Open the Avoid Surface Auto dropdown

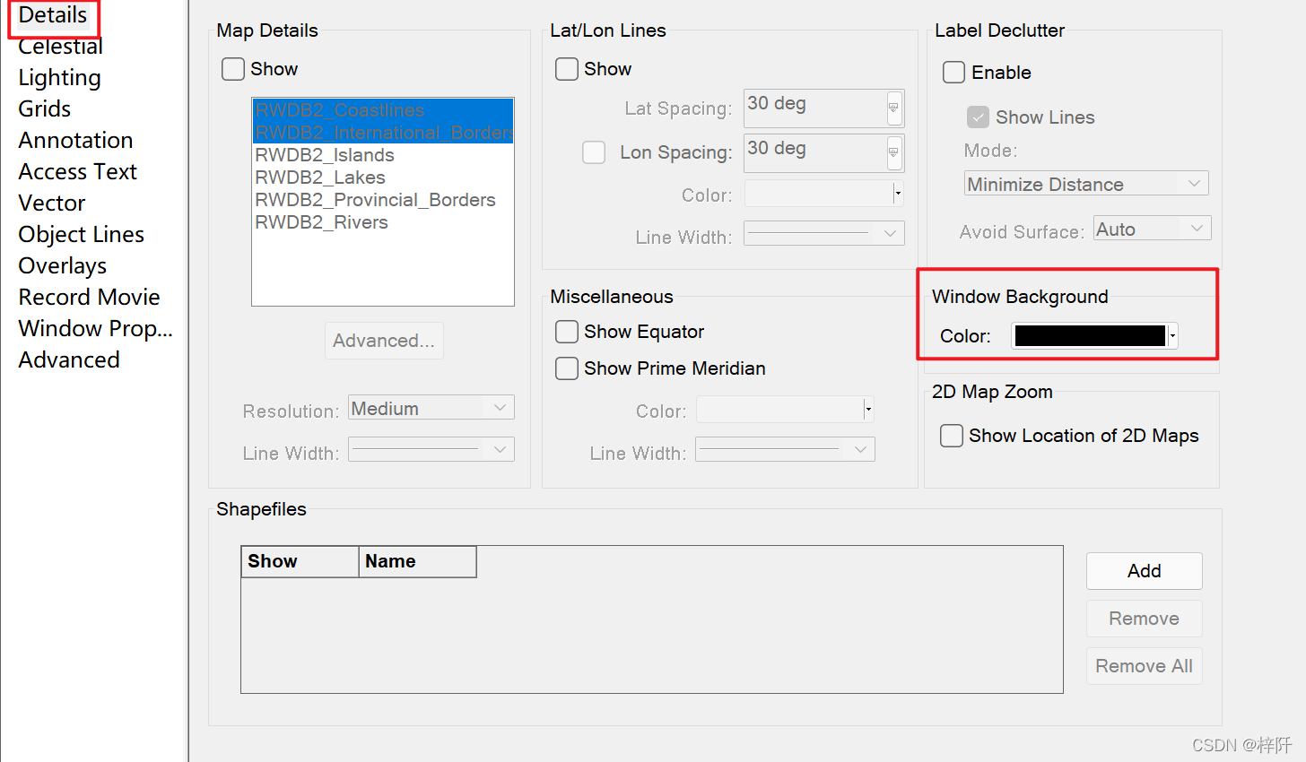click(1153, 229)
